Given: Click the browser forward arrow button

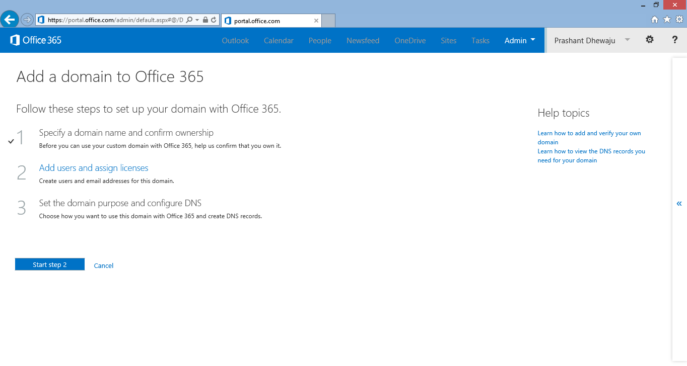Looking at the screenshot, I should (27, 20).
